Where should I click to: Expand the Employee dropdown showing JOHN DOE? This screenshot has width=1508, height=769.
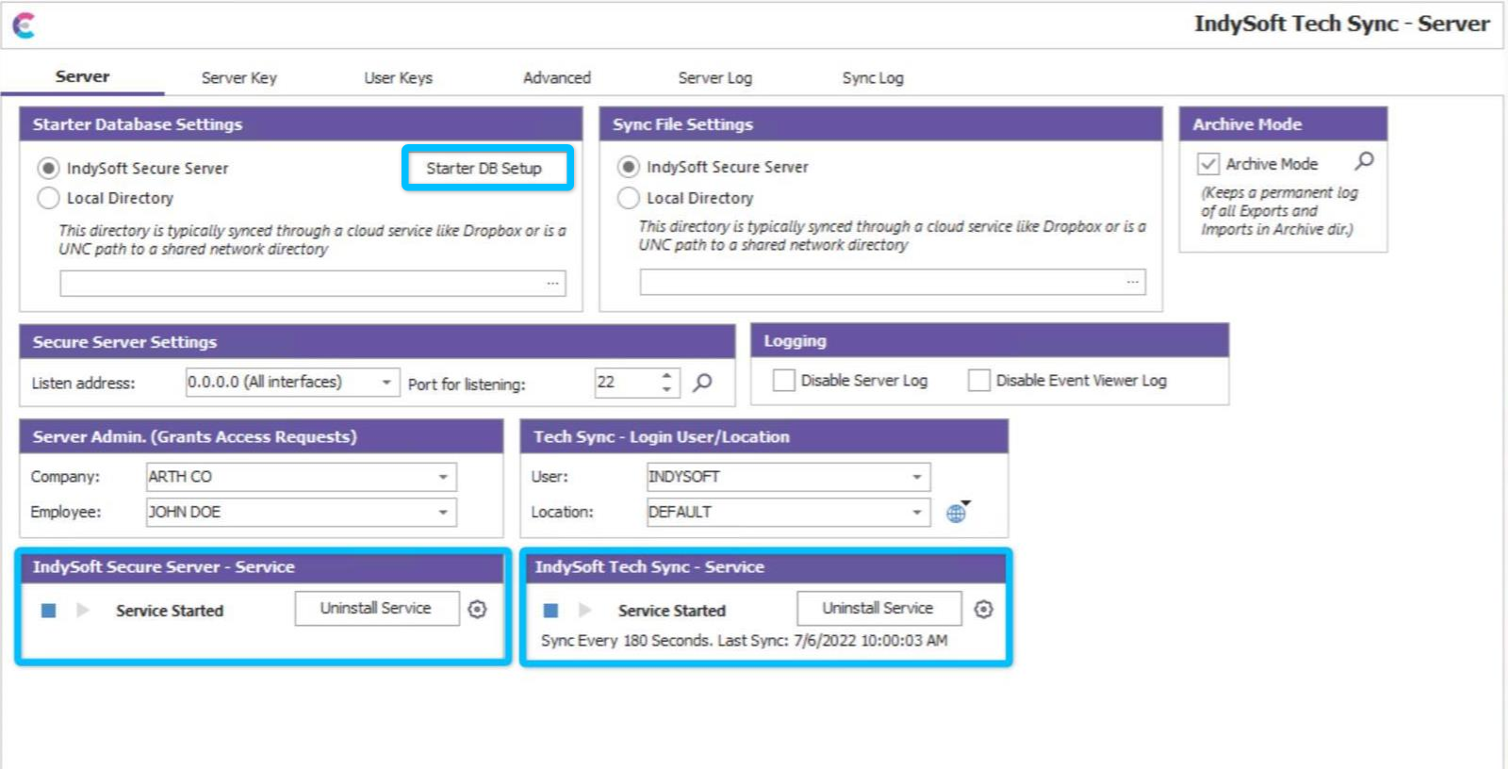click(443, 513)
